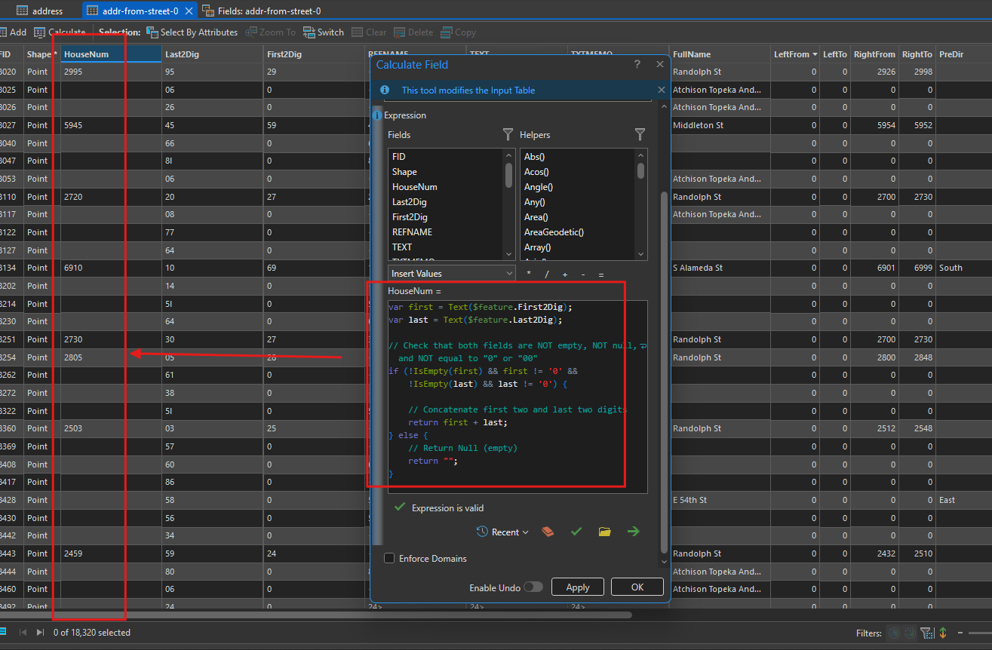Click the help question mark in Calculate Field
Image resolution: width=992 pixels, height=650 pixels.
(x=637, y=65)
